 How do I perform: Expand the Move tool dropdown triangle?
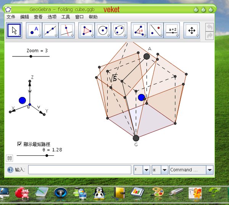point(20,36)
